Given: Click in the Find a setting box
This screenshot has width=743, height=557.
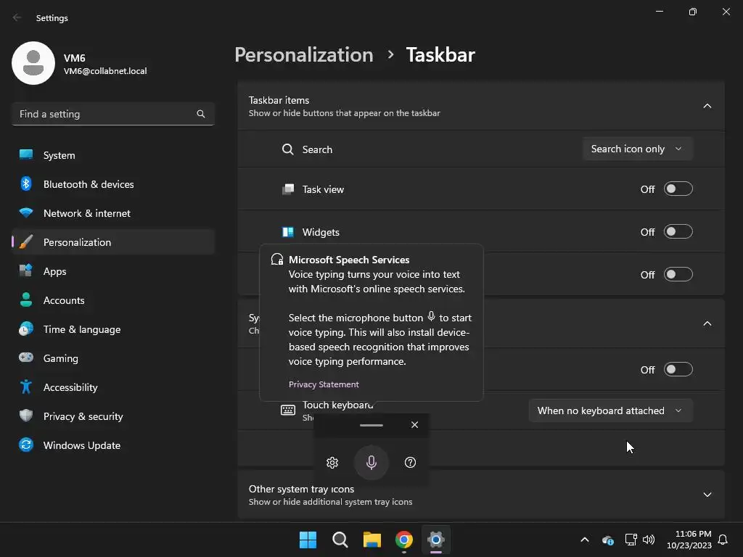Looking at the screenshot, I should [x=113, y=114].
